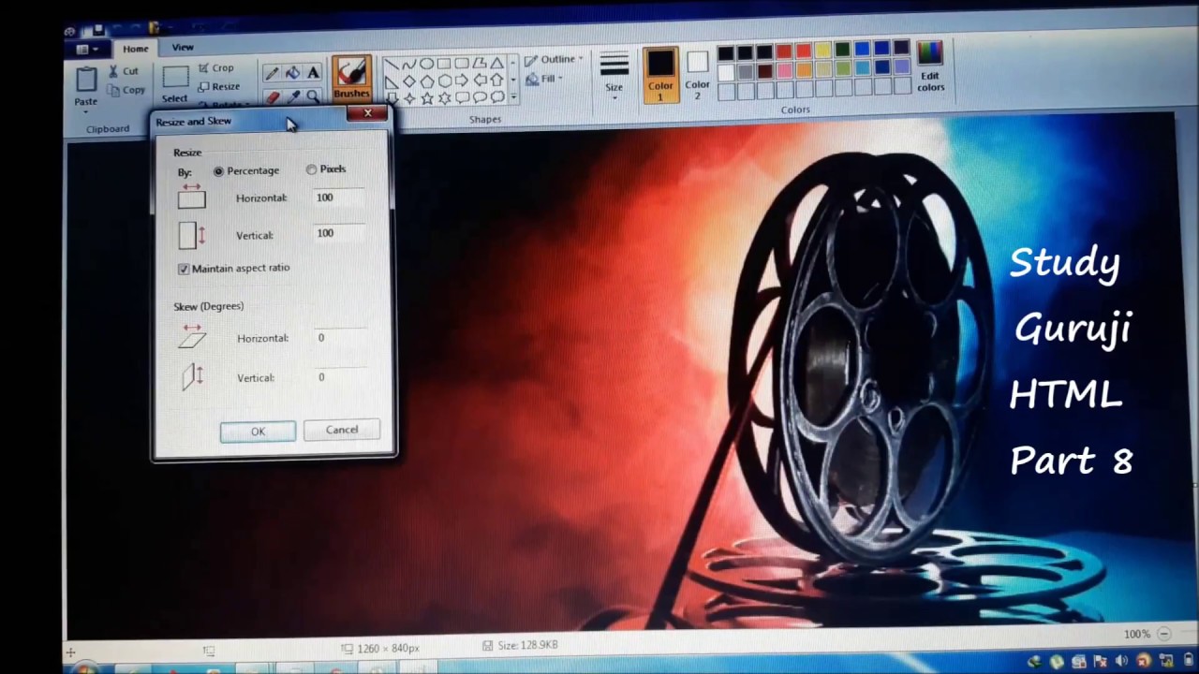Select the Color picker eyedropper
This screenshot has width=1199, height=674.
[292, 96]
